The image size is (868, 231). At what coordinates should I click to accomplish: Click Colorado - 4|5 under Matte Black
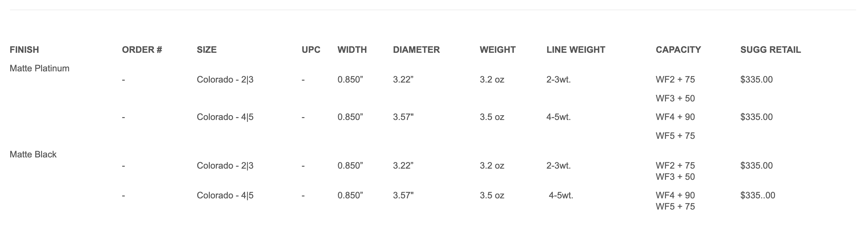coord(225,195)
